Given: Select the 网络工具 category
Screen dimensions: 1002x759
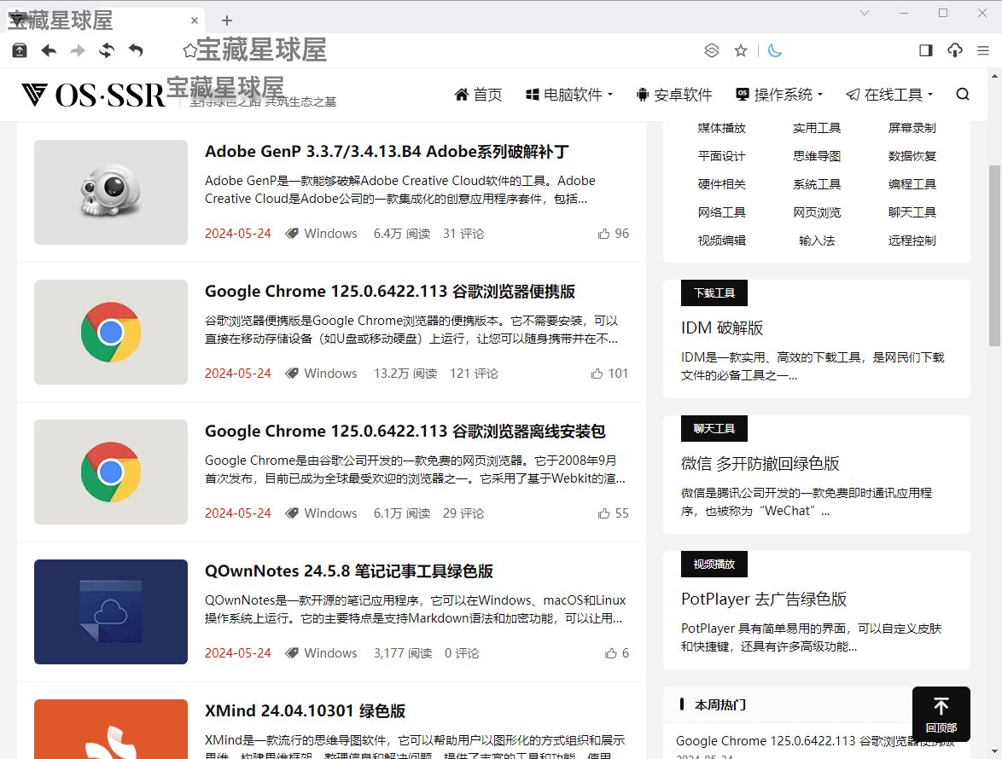Looking at the screenshot, I should 721,212.
